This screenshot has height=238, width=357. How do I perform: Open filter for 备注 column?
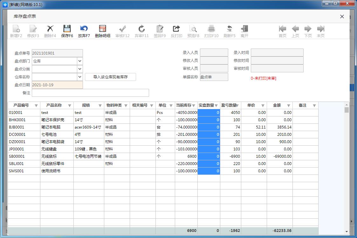(314, 105)
